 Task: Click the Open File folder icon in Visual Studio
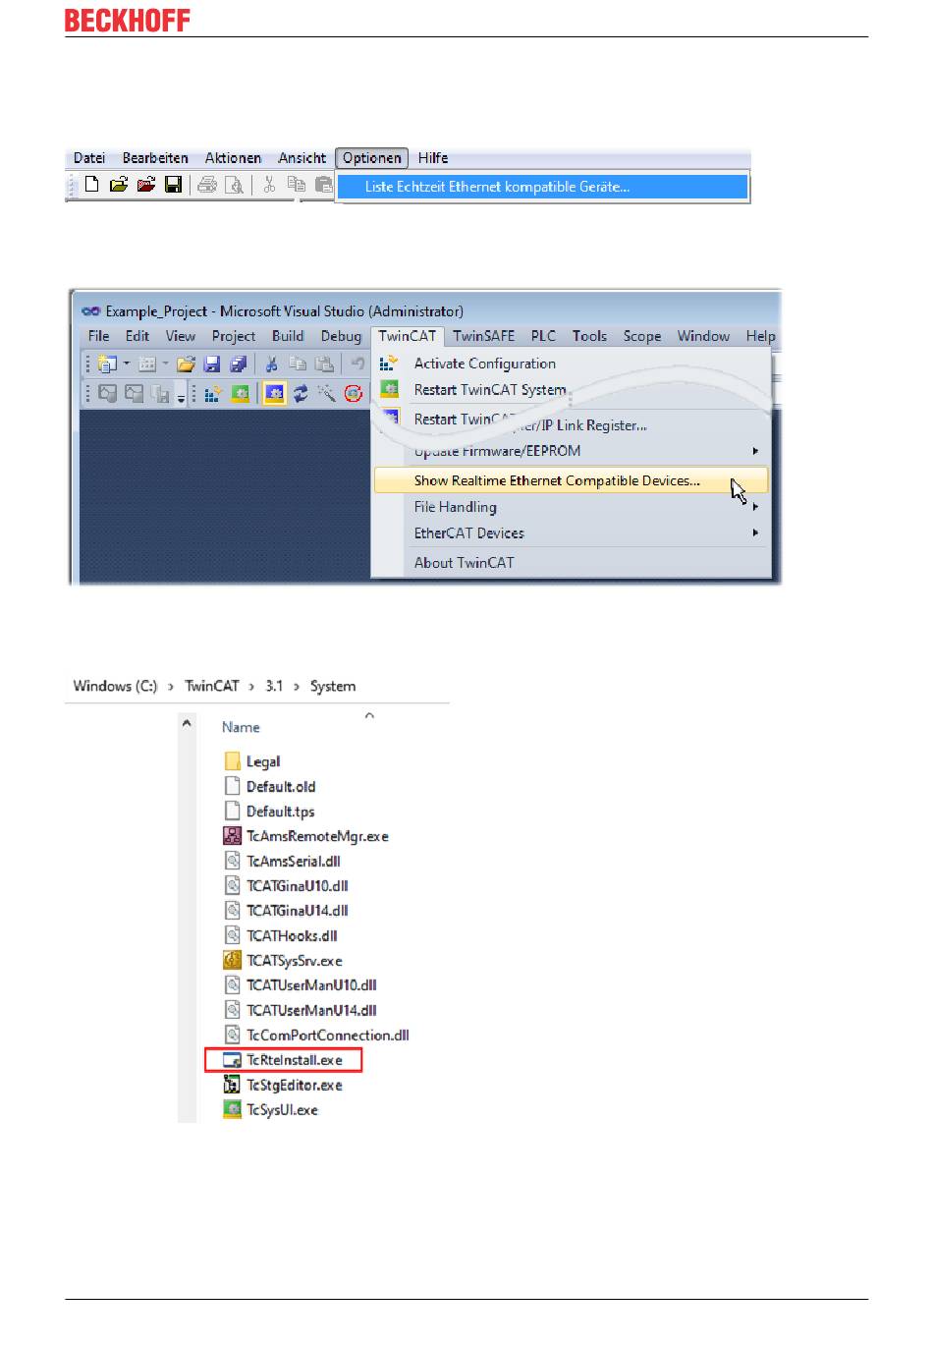click(186, 364)
